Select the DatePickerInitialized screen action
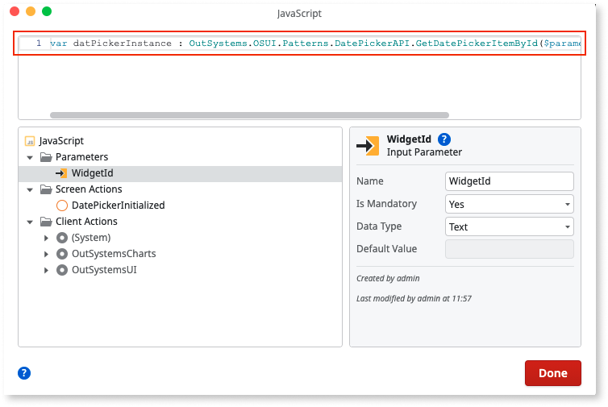Image resolution: width=608 pixels, height=407 pixels. click(118, 206)
